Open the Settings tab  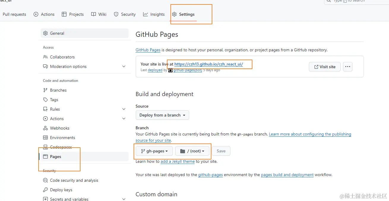pos(183,14)
